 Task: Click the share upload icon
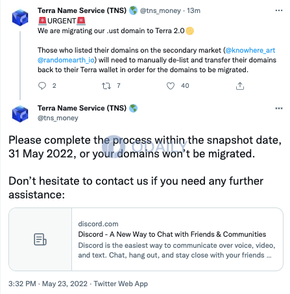pyautogui.click(x=240, y=86)
